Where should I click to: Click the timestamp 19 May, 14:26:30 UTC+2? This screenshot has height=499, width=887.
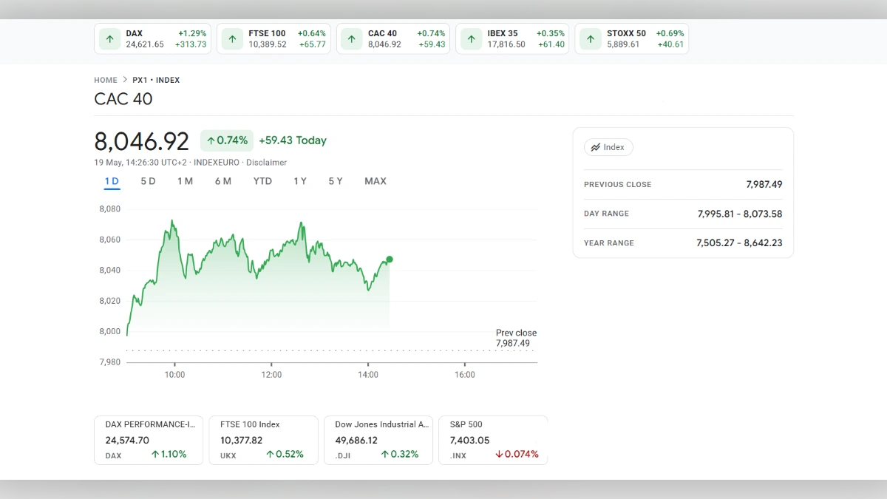click(140, 163)
